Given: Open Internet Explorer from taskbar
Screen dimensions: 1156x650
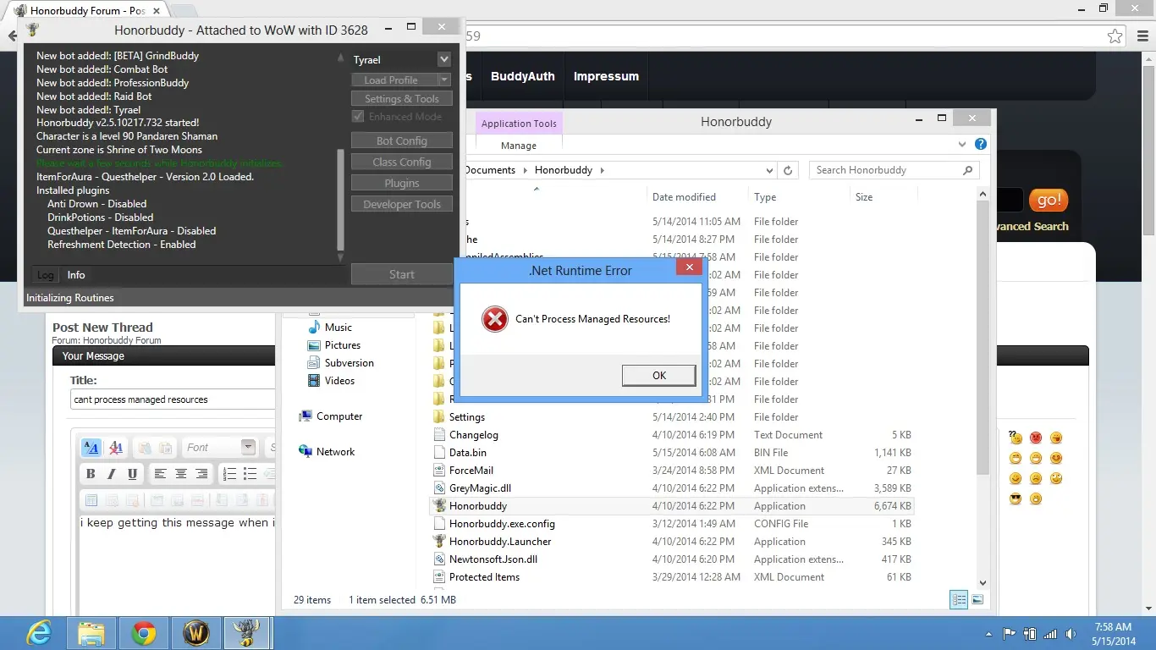Looking at the screenshot, I should tap(39, 632).
